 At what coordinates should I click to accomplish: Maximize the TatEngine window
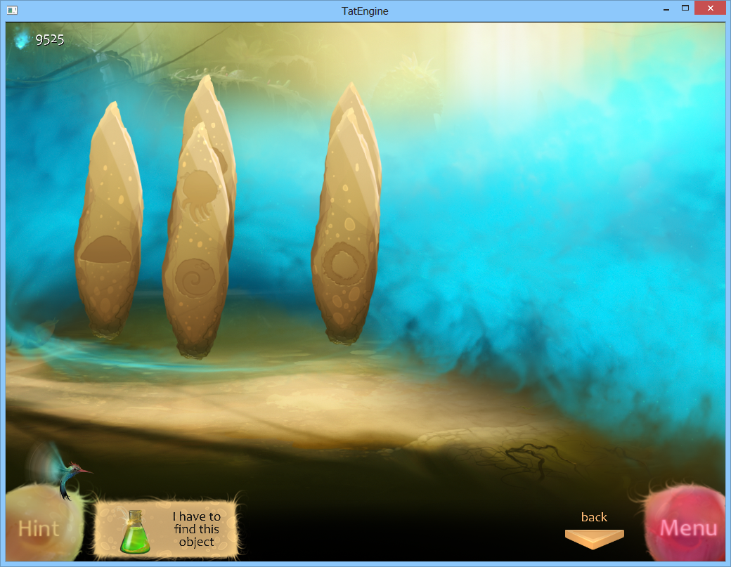click(685, 8)
